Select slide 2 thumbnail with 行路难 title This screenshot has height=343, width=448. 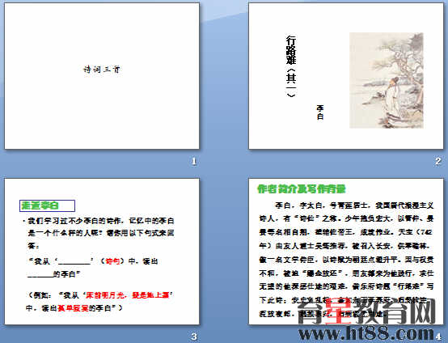(x=346, y=76)
